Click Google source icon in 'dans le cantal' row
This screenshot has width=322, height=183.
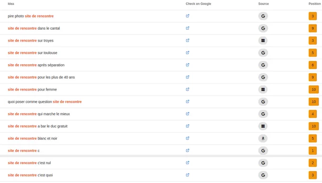[263, 28]
